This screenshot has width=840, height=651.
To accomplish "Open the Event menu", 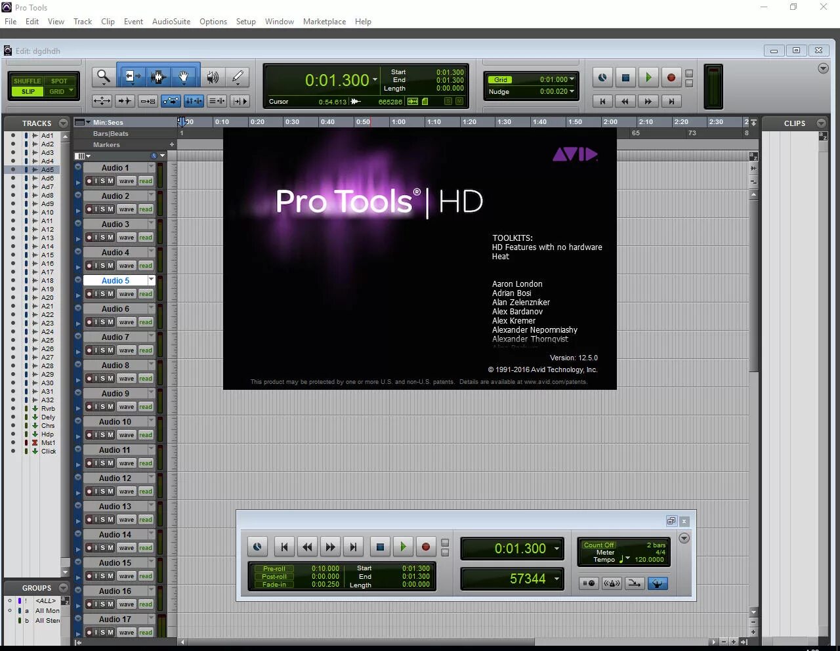I will click(133, 22).
